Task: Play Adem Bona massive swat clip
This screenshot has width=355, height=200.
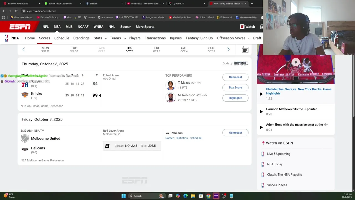Action: (261, 127)
